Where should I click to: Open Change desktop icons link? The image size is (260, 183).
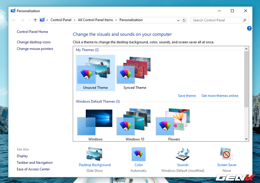[x=34, y=42]
